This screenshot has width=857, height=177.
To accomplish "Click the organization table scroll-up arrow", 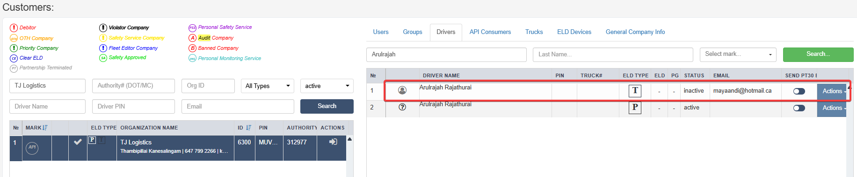I will point(349,139).
